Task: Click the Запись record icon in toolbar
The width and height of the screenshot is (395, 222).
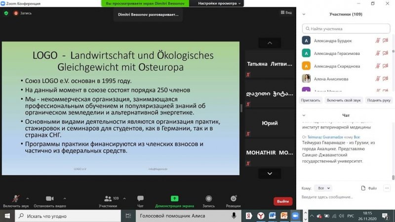Action: (x=208, y=199)
